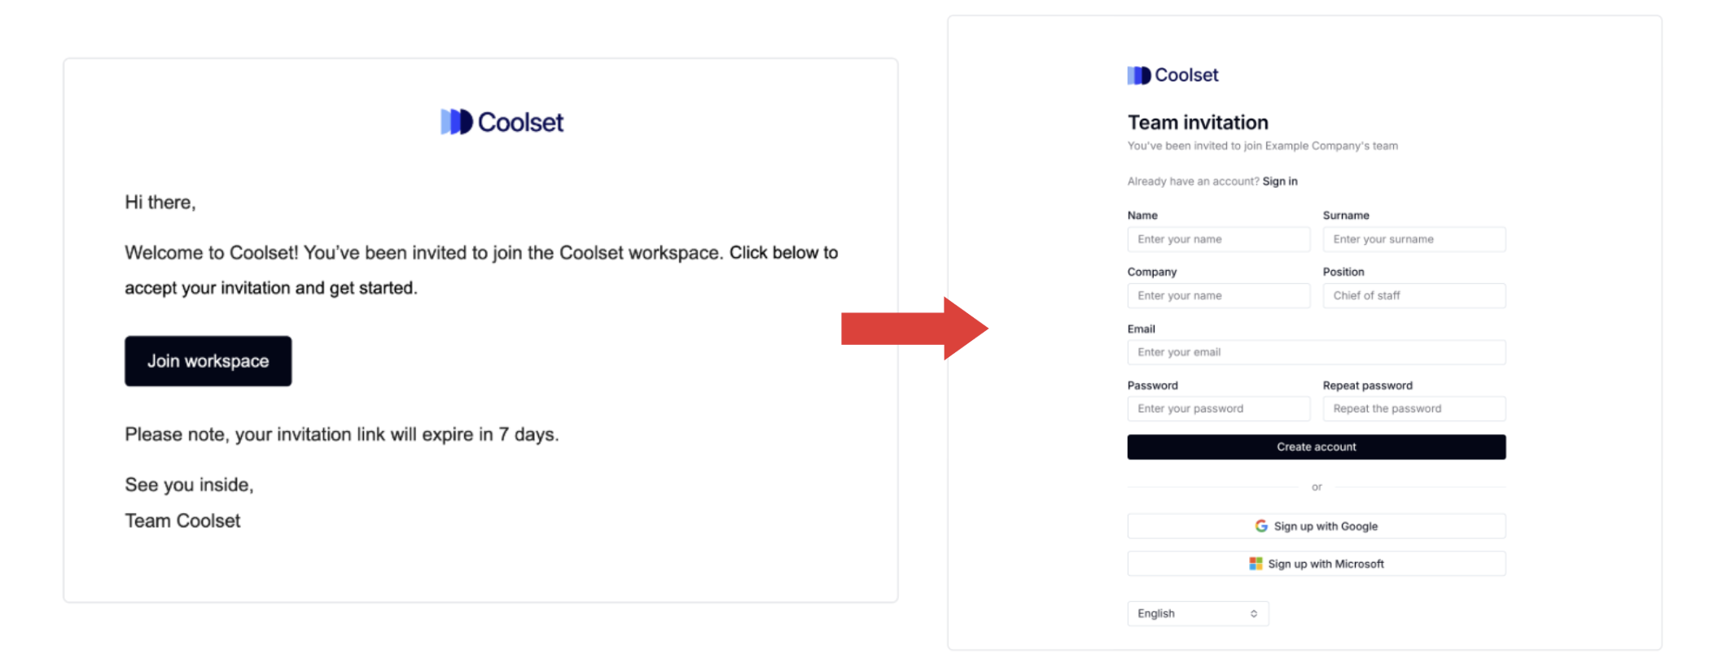Click the Repeat password field

tap(1413, 408)
